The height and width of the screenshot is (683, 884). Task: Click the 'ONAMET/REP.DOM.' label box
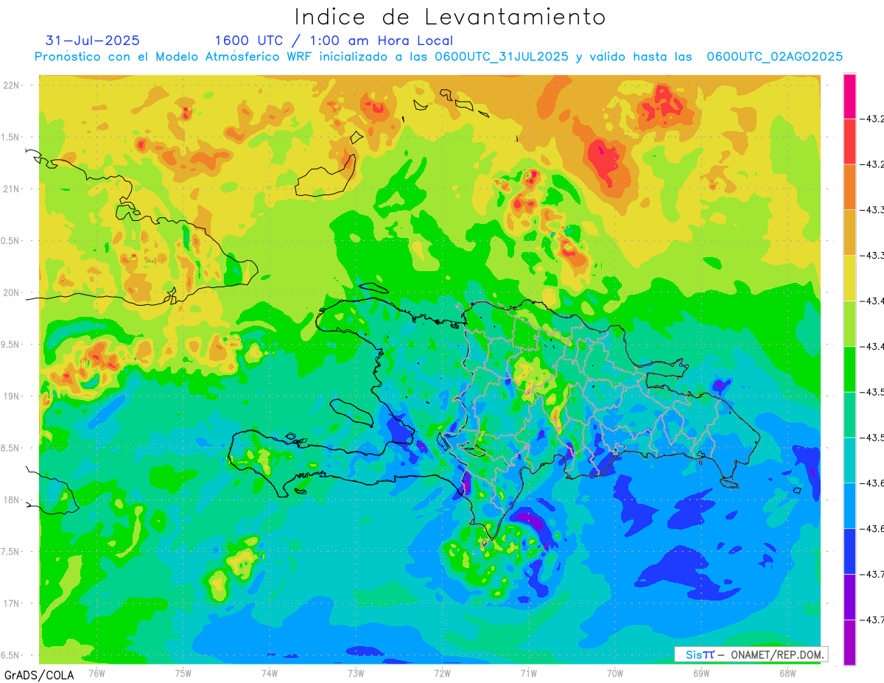[751, 654]
